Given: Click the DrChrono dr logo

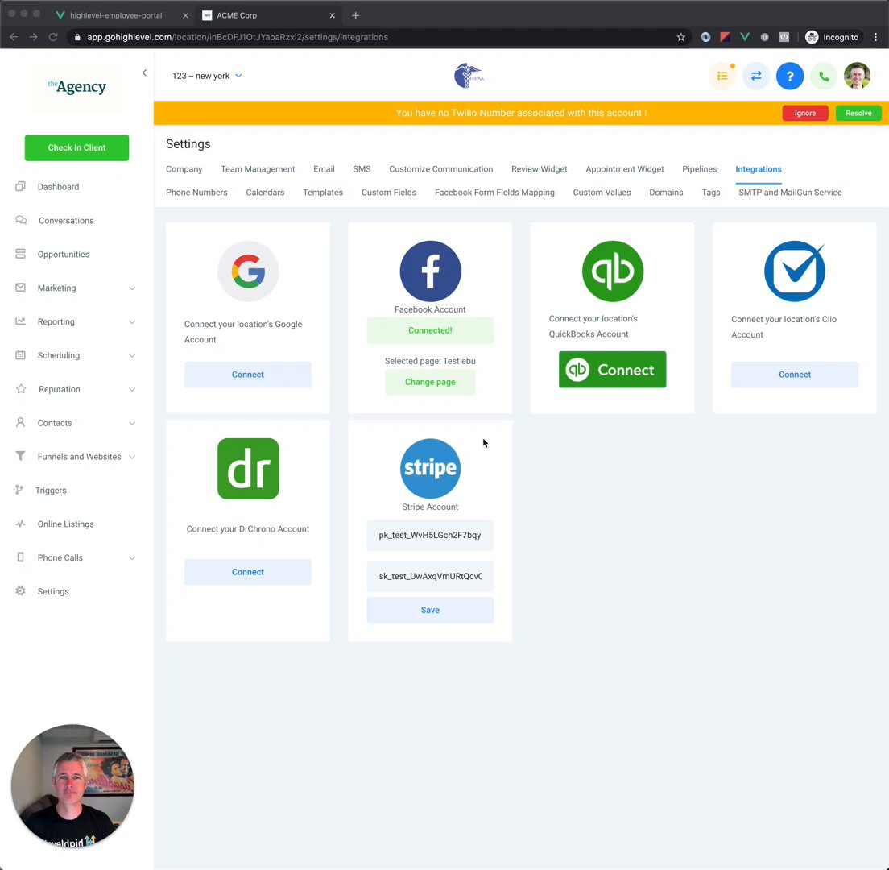Looking at the screenshot, I should pyautogui.click(x=248, y=469).
